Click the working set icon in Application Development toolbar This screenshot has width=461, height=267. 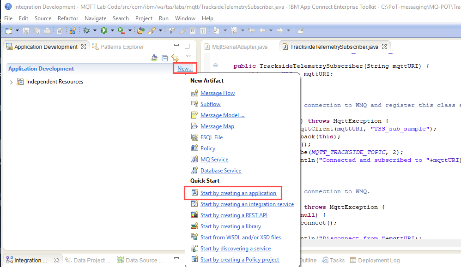154,58
